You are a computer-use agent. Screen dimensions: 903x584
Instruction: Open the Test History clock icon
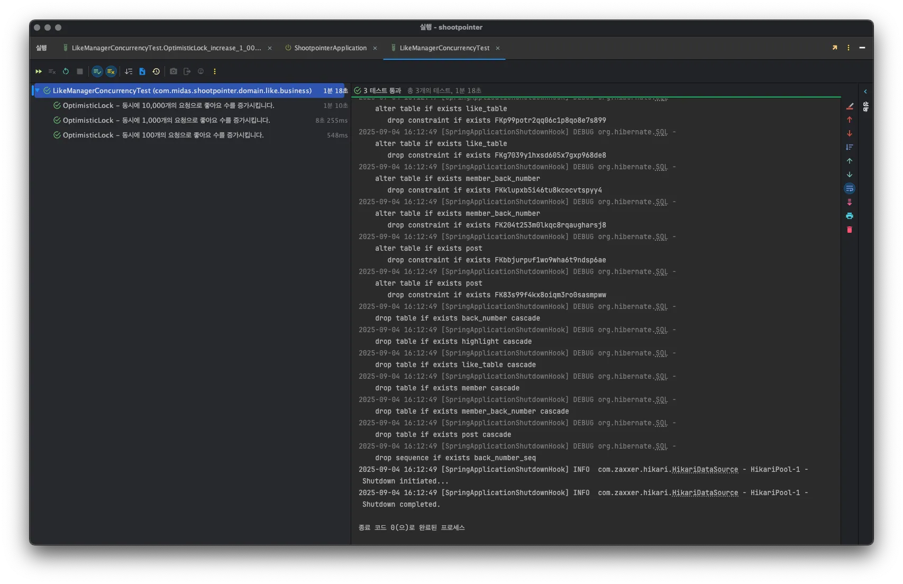click(156, 71)
